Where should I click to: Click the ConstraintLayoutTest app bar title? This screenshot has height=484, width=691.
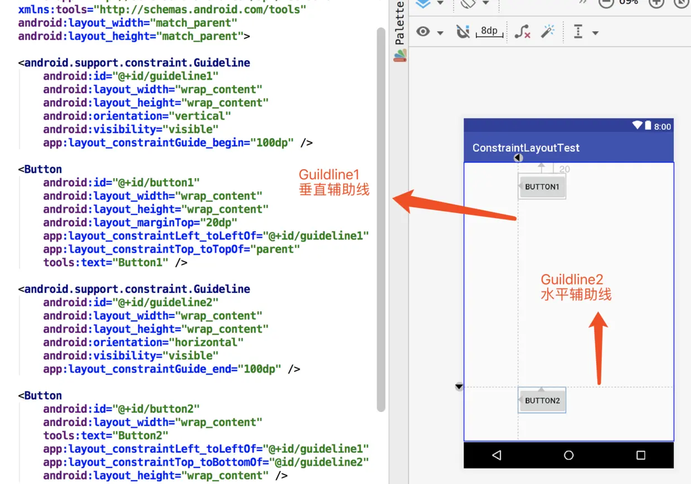(x=526, y=148)
